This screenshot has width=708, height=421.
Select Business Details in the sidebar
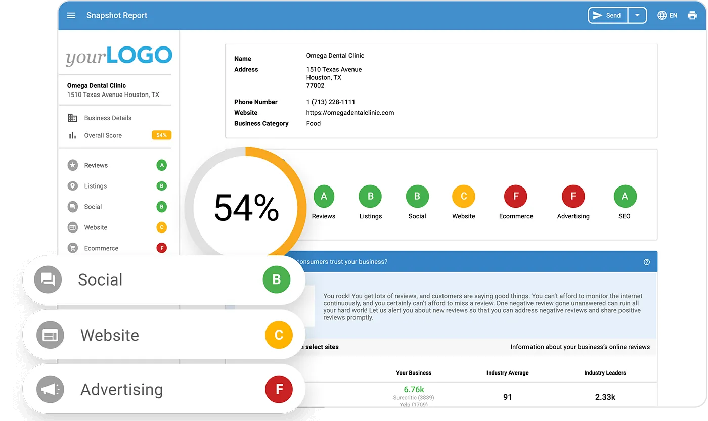pyautogui.click(x=108, y=117)
